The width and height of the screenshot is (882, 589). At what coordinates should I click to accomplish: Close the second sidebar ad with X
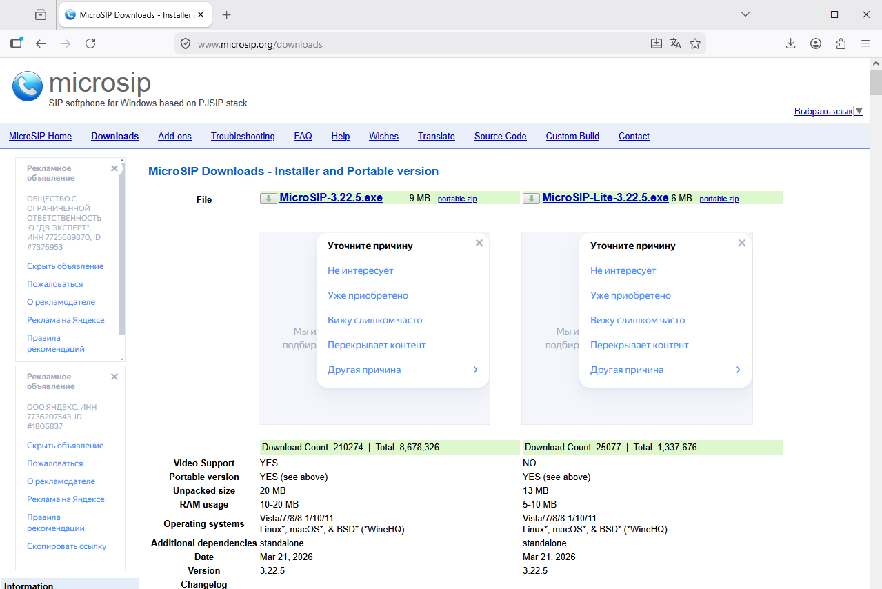click(114, 377)
